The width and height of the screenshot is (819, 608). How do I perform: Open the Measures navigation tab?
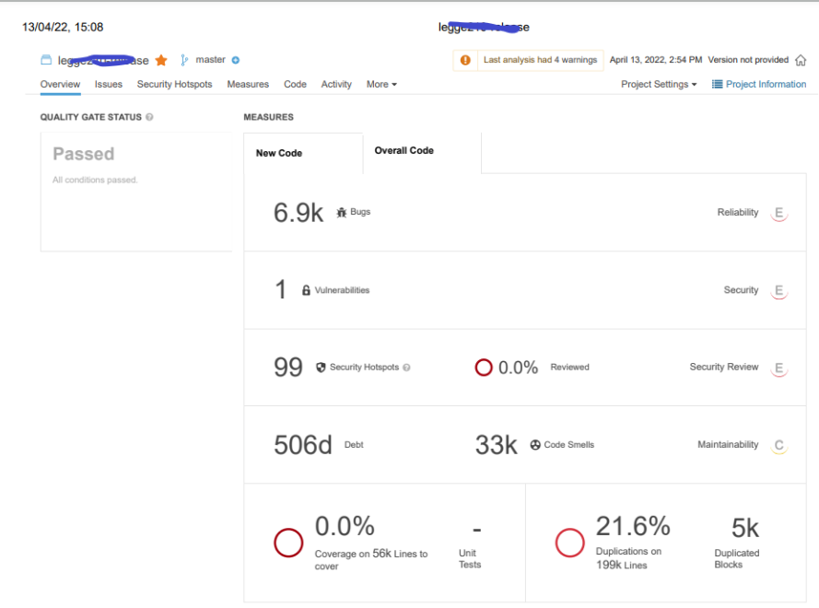point(248,84)
